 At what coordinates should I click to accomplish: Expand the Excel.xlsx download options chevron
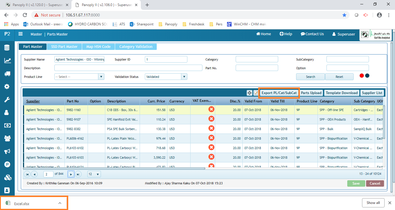pyautogui.click(x=60, y=203)
